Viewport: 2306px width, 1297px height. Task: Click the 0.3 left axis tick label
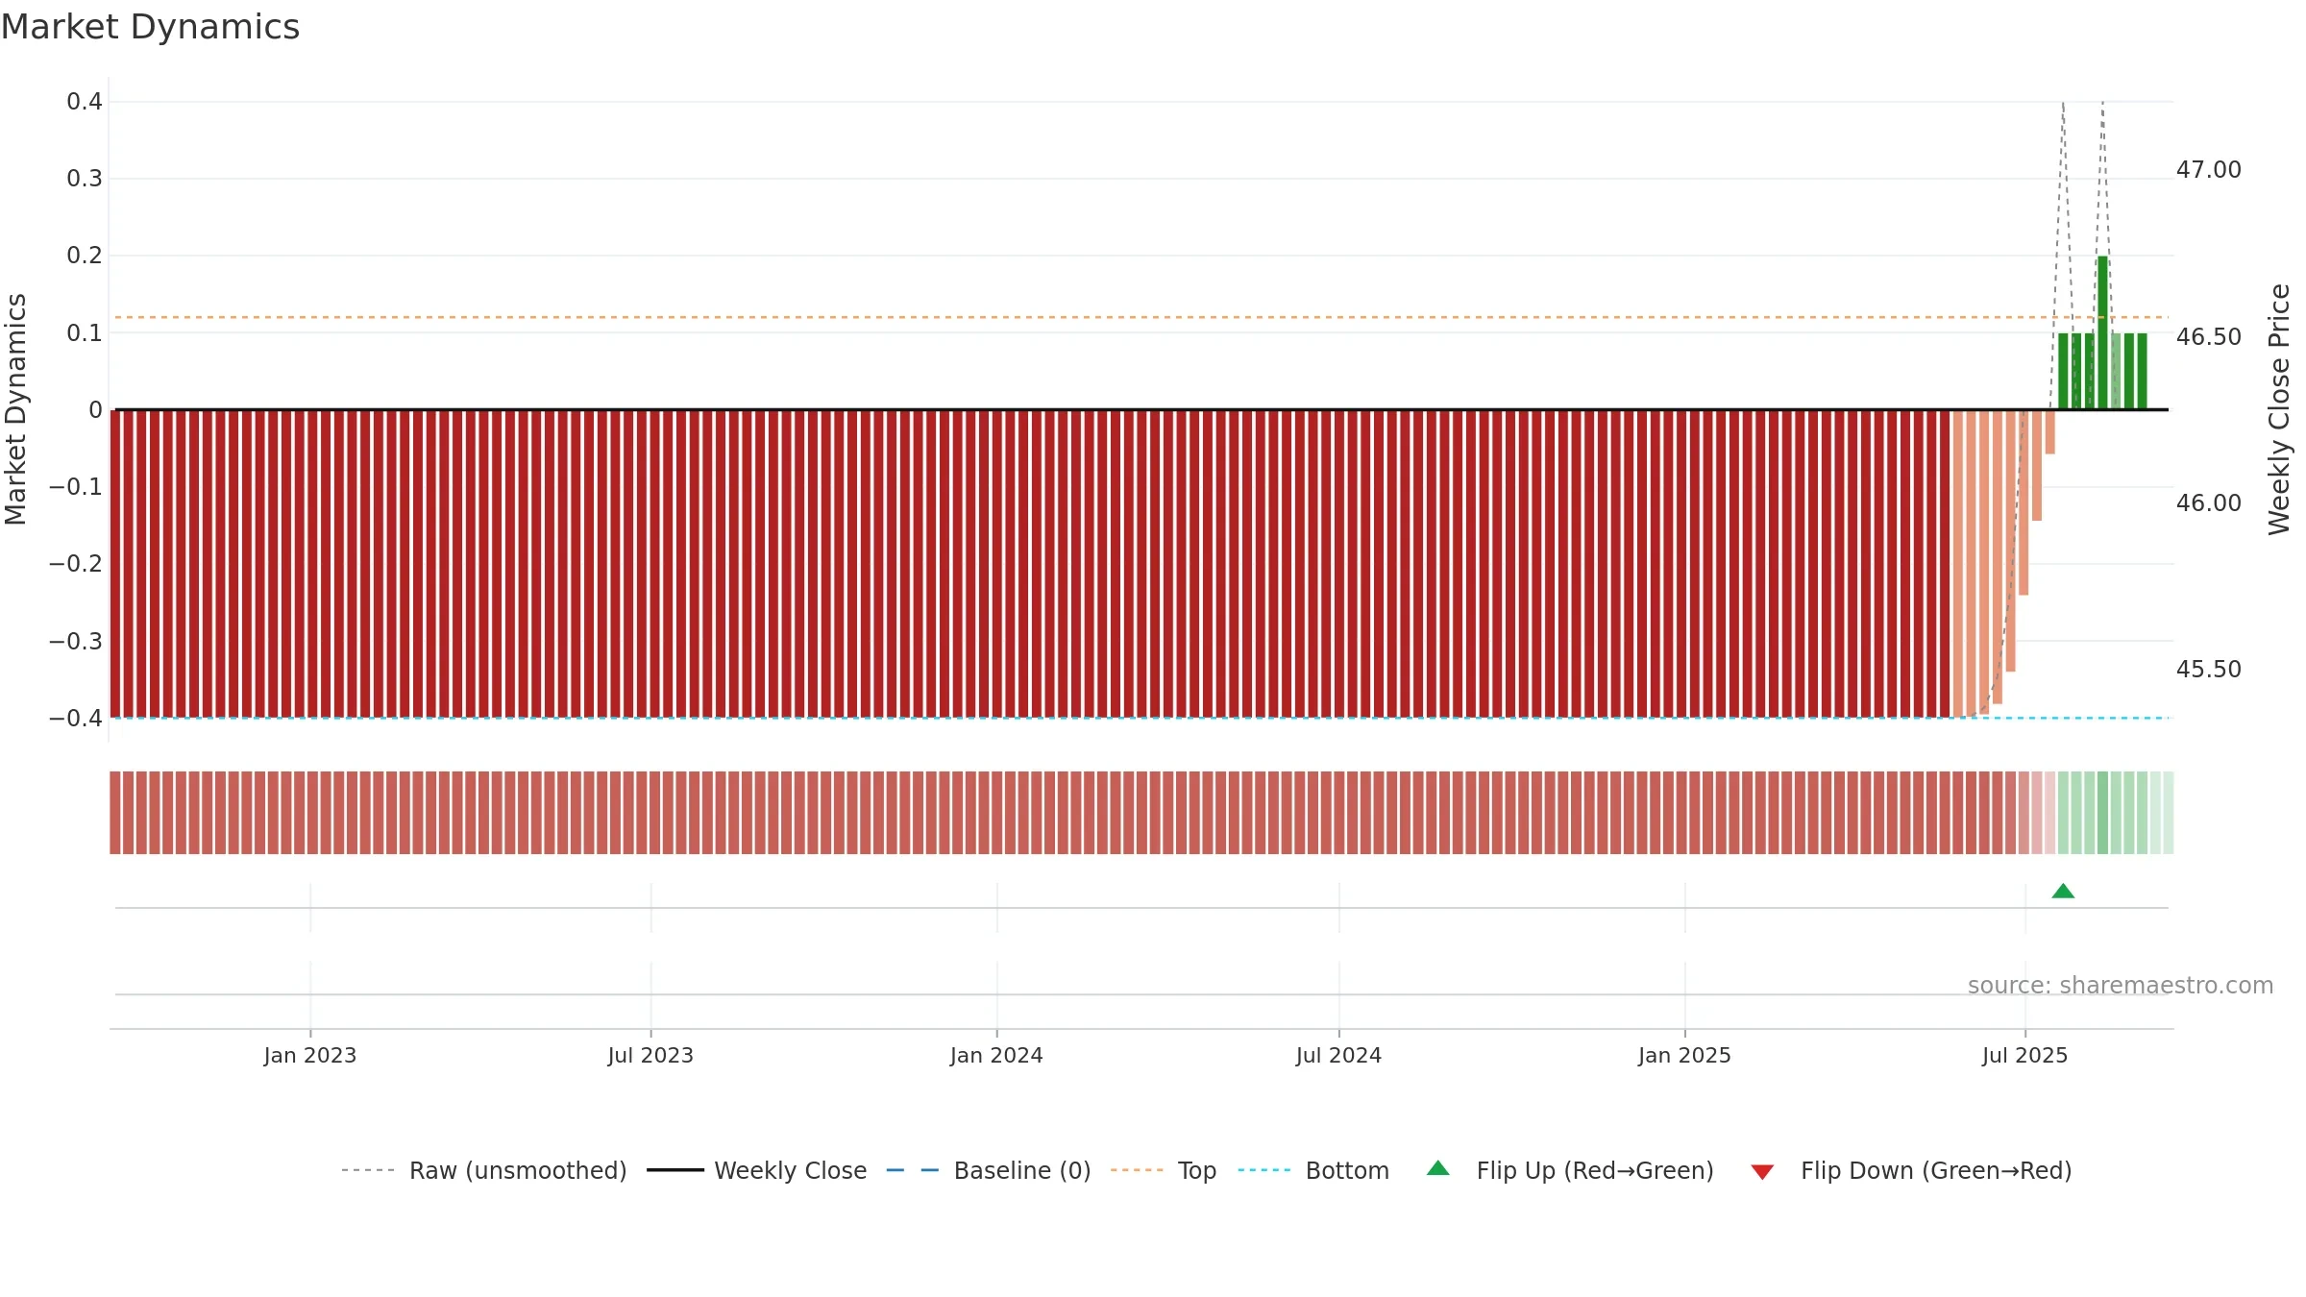pyautogui.click(x=85, y=179)
